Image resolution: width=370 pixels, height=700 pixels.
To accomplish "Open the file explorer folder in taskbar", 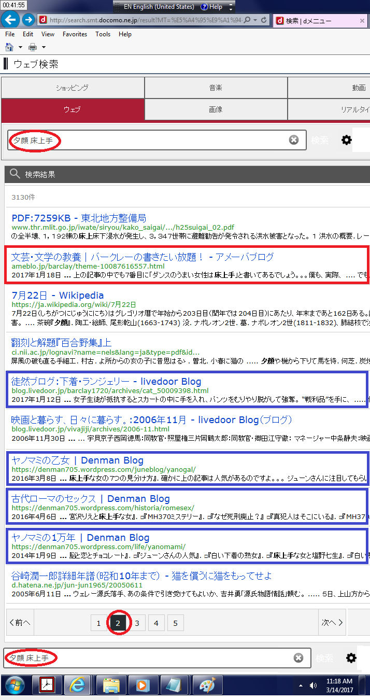I will [x=111, y=685].
